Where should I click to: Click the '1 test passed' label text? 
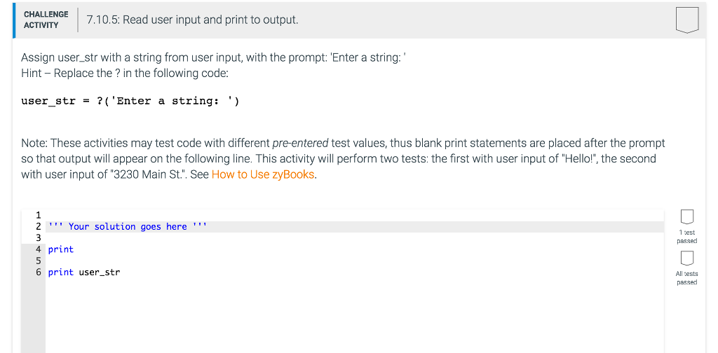686,237
